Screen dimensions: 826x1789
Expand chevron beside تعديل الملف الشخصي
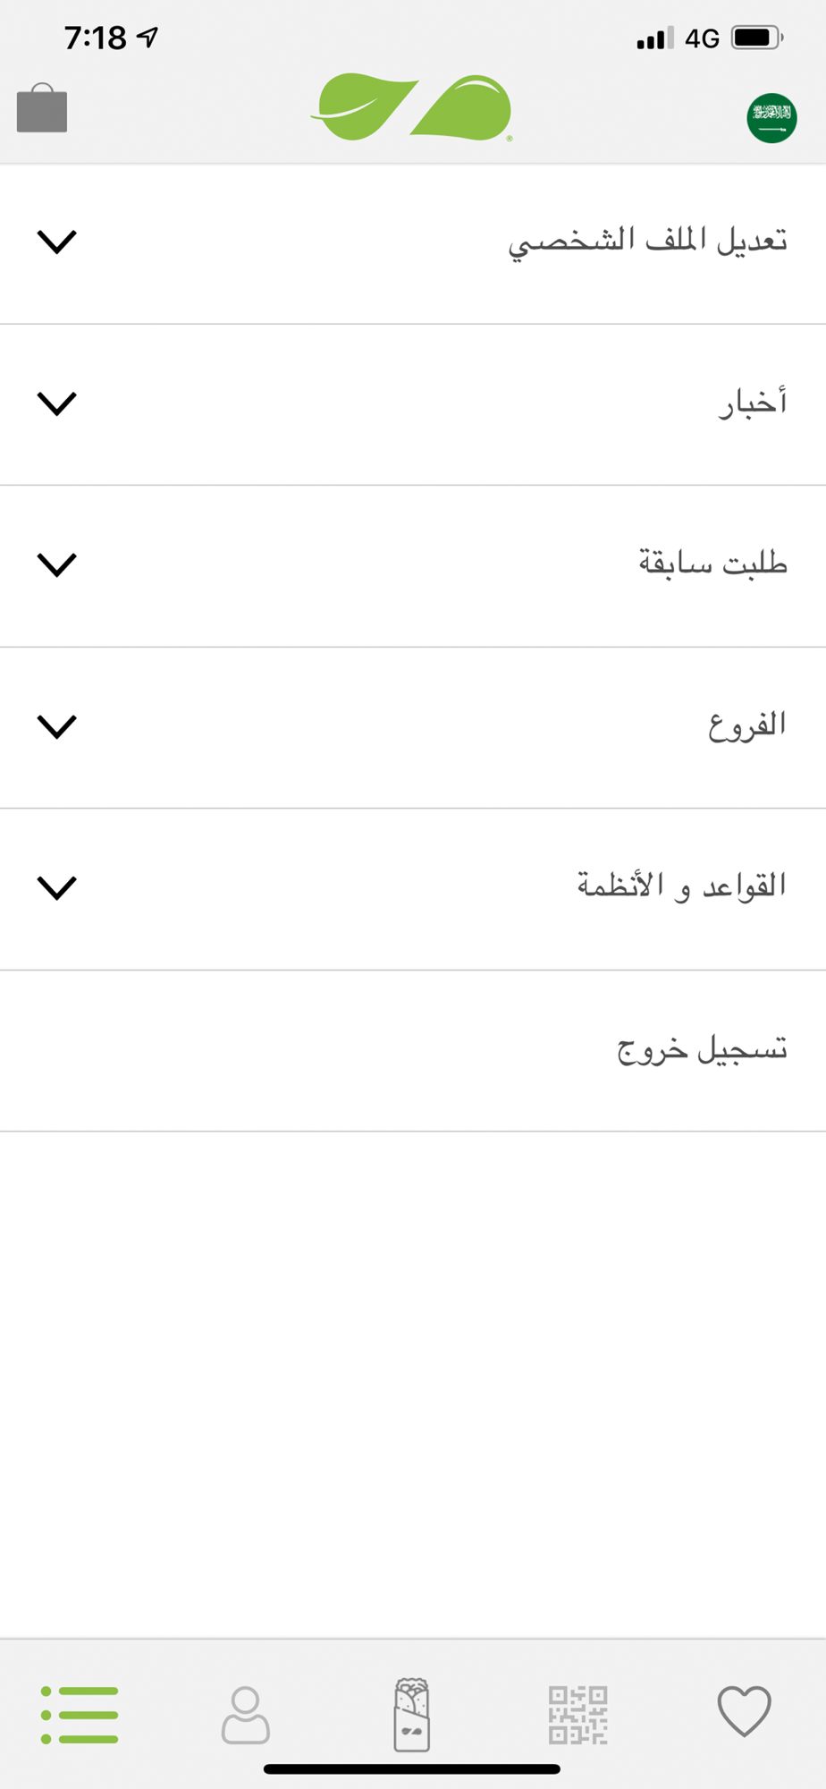(x=56, y=242)
